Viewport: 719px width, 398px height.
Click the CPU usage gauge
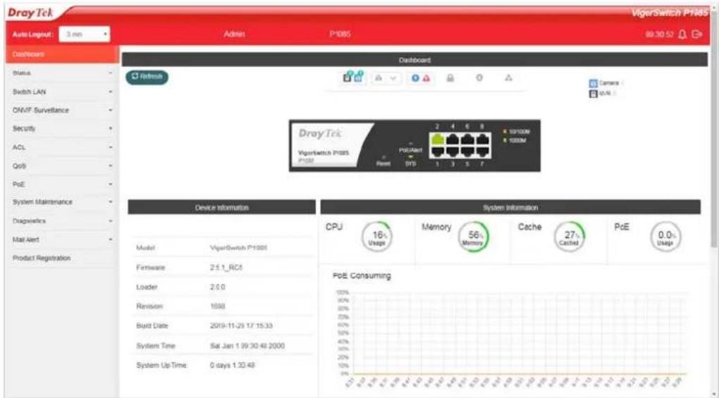[x=377, y=237]
